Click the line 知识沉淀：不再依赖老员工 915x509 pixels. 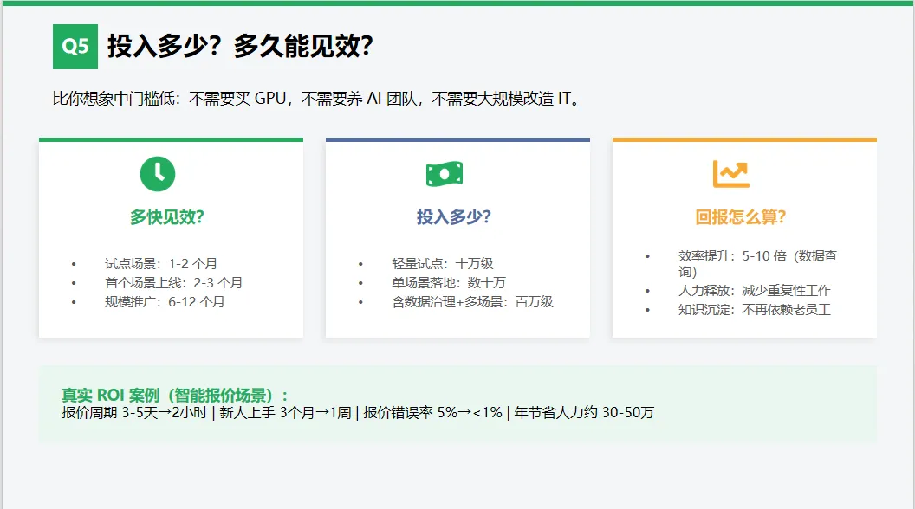pyautogui.click(x=755, y=310)
